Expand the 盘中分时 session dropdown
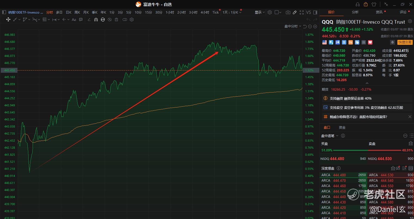Image resolution: width=414 pixels, height=219 pixels. pyautogui.click(x=293, y=26)
